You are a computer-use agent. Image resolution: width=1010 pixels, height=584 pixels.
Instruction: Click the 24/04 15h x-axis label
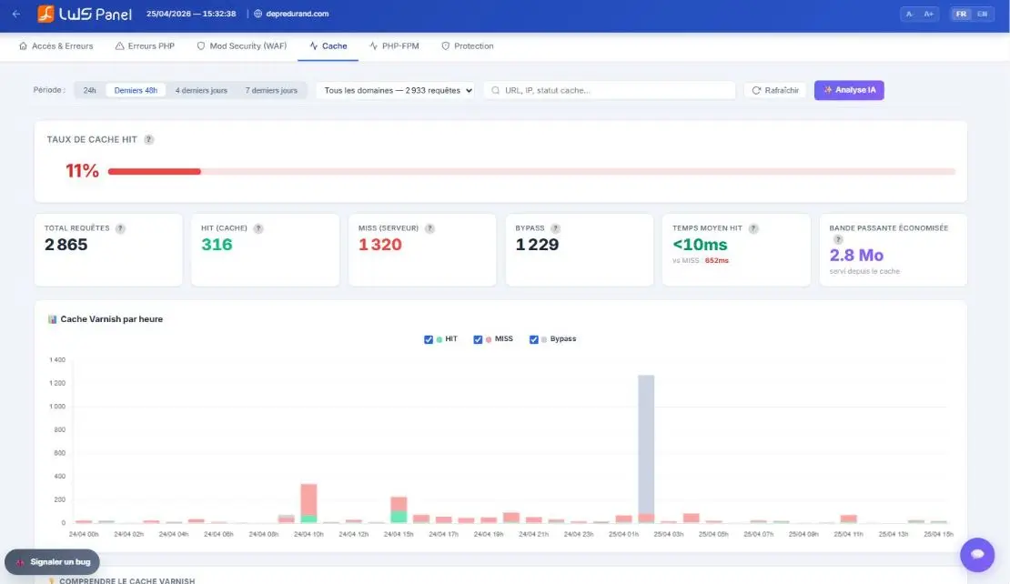click(x=399, y=534)
